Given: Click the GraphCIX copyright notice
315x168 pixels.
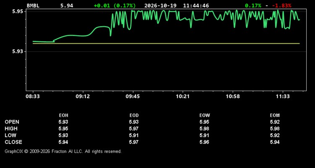Looking at the screenshot, I should click(x=63, y=151).
